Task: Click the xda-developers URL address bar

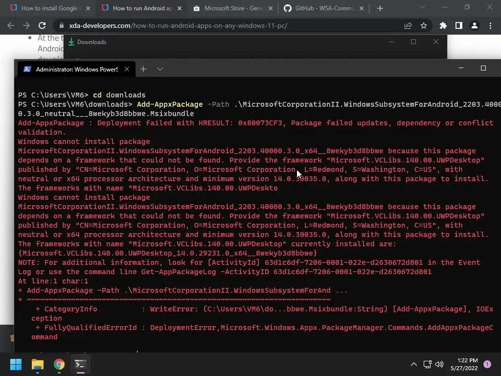Action: click(x=178, y=25)
